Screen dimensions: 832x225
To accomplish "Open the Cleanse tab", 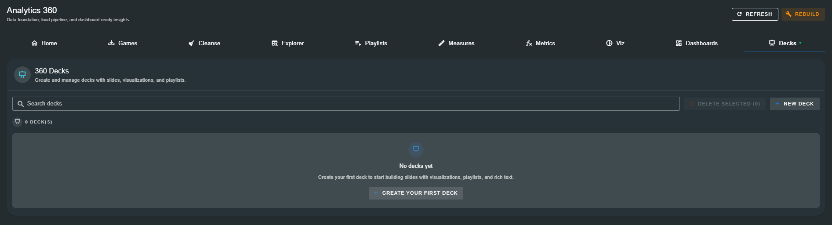I will pyautogui.click(x=204, y=43).
